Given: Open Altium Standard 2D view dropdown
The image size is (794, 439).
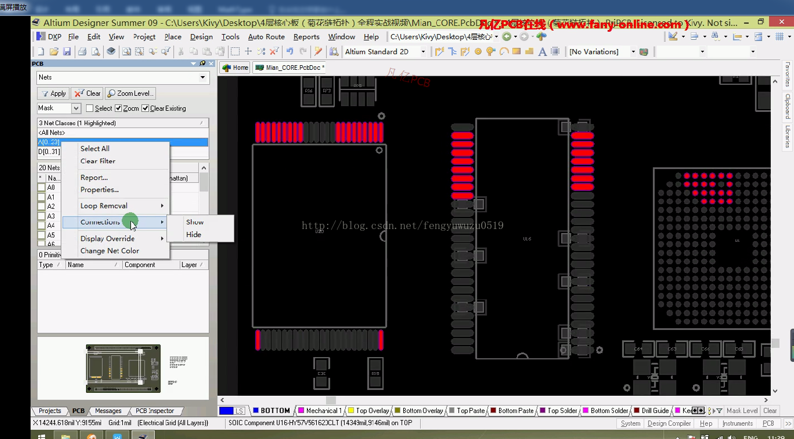Looking at the screenshot, I should click(x=423, y=51).
